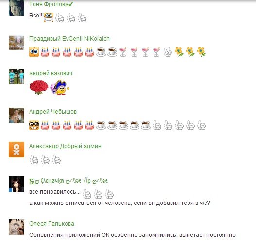Open Еленочка VIP's profile name link

pos(68,181)
